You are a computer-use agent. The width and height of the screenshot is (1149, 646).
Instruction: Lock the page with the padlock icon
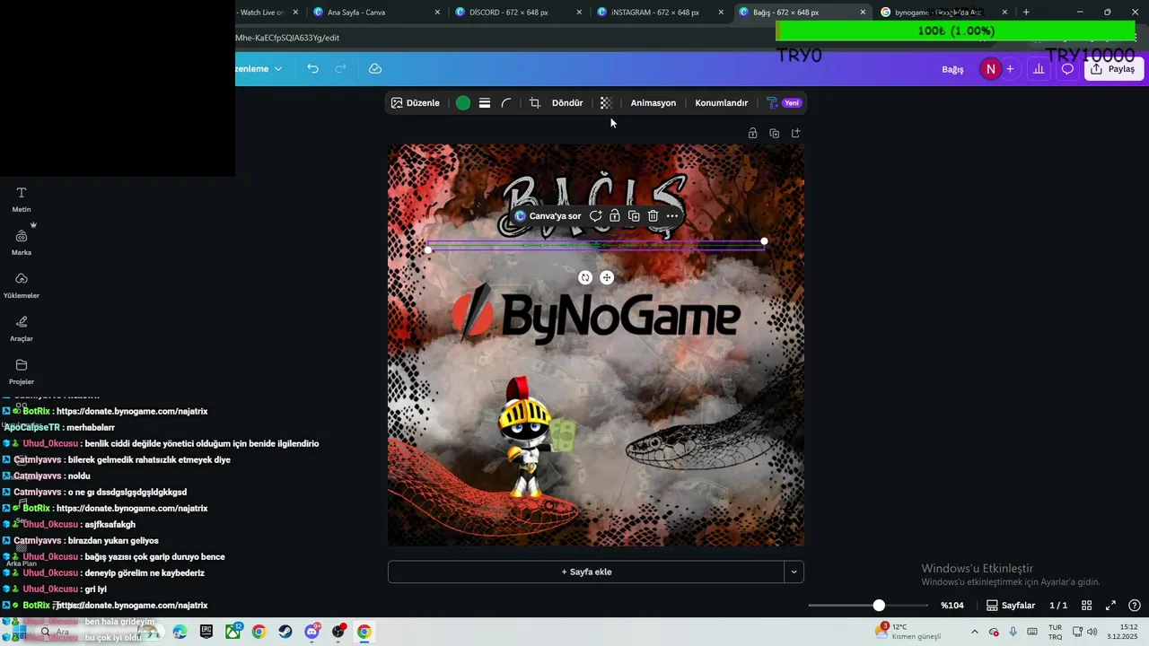click(752, 133)
